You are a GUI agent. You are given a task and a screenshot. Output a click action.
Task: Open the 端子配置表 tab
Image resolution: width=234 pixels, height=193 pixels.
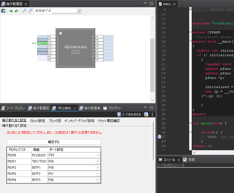tap(90, 108)
